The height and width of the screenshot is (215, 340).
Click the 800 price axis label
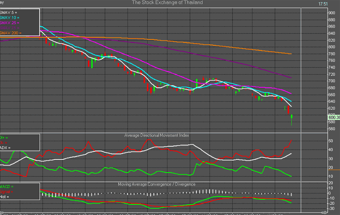click(331, 47)
